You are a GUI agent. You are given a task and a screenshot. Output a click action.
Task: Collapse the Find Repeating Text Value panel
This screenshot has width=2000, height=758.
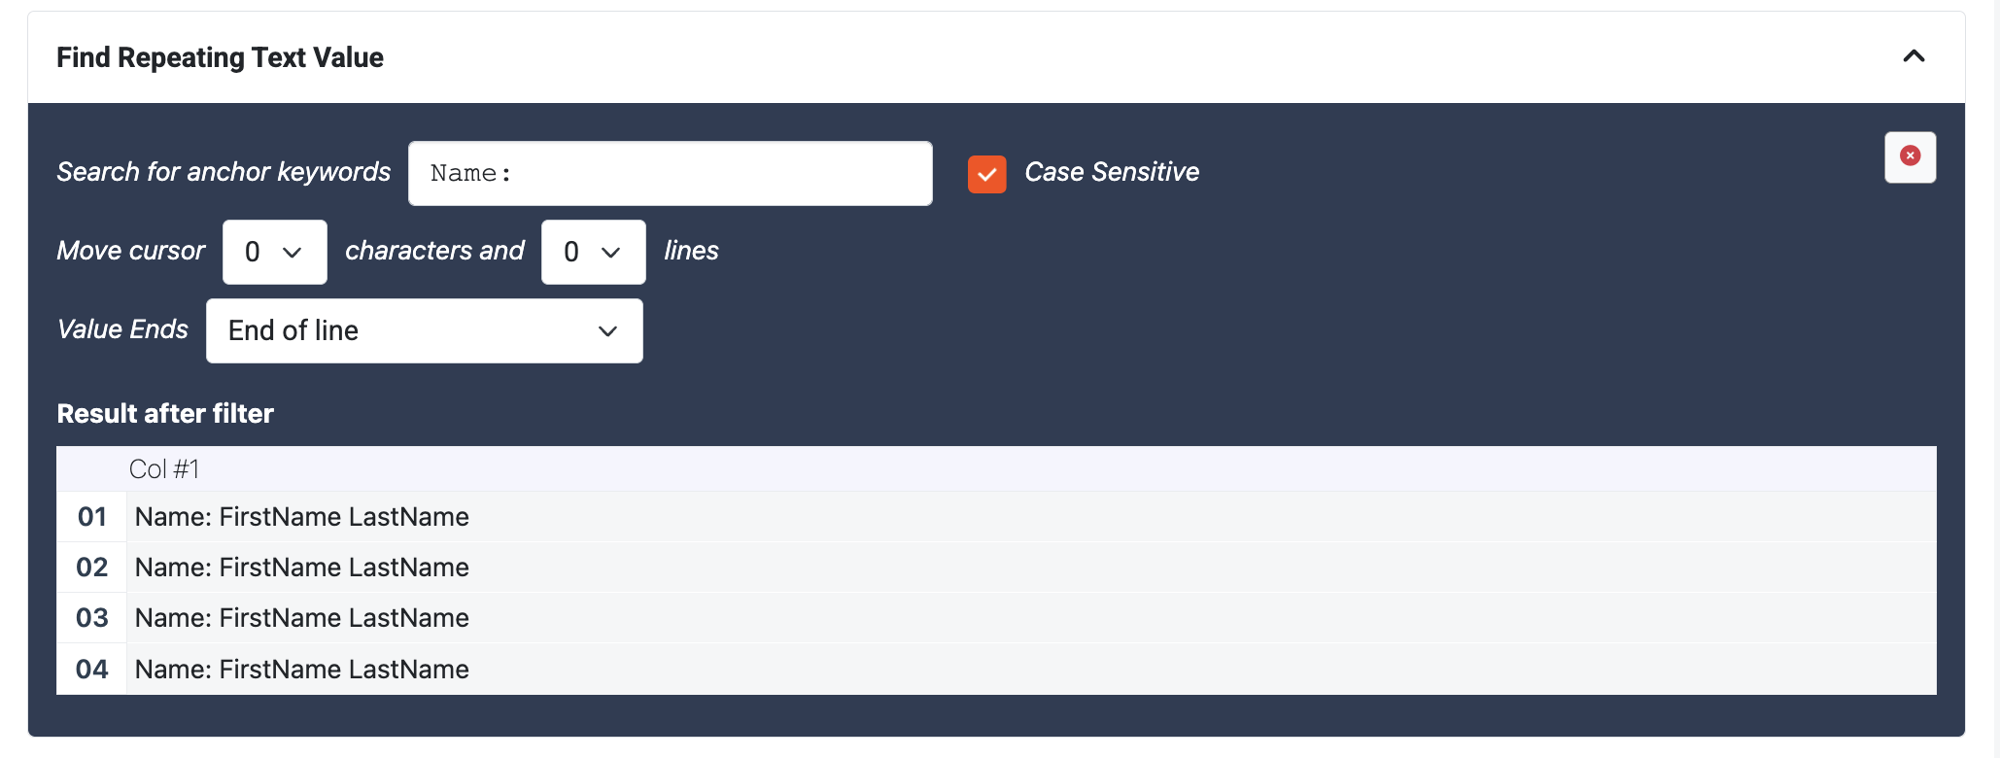pyautogui.click(x=1913, y=56)
